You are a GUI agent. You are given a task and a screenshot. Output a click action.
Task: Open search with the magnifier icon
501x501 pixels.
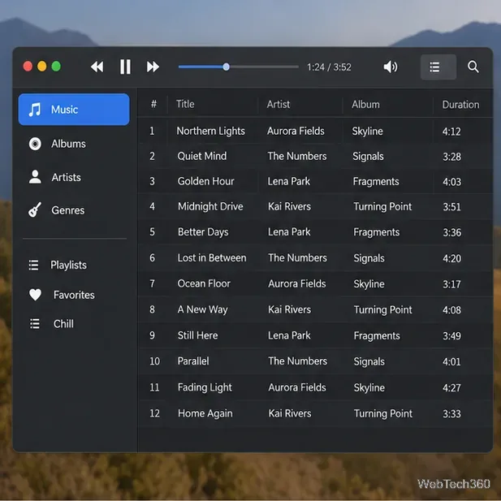[x=473, y=67]
